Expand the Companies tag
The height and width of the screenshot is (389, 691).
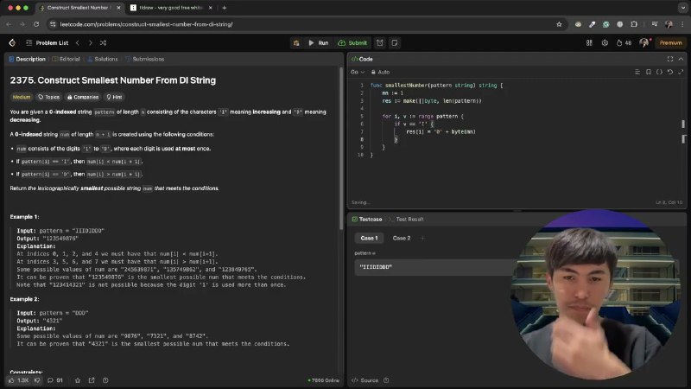tap(83, 97)
